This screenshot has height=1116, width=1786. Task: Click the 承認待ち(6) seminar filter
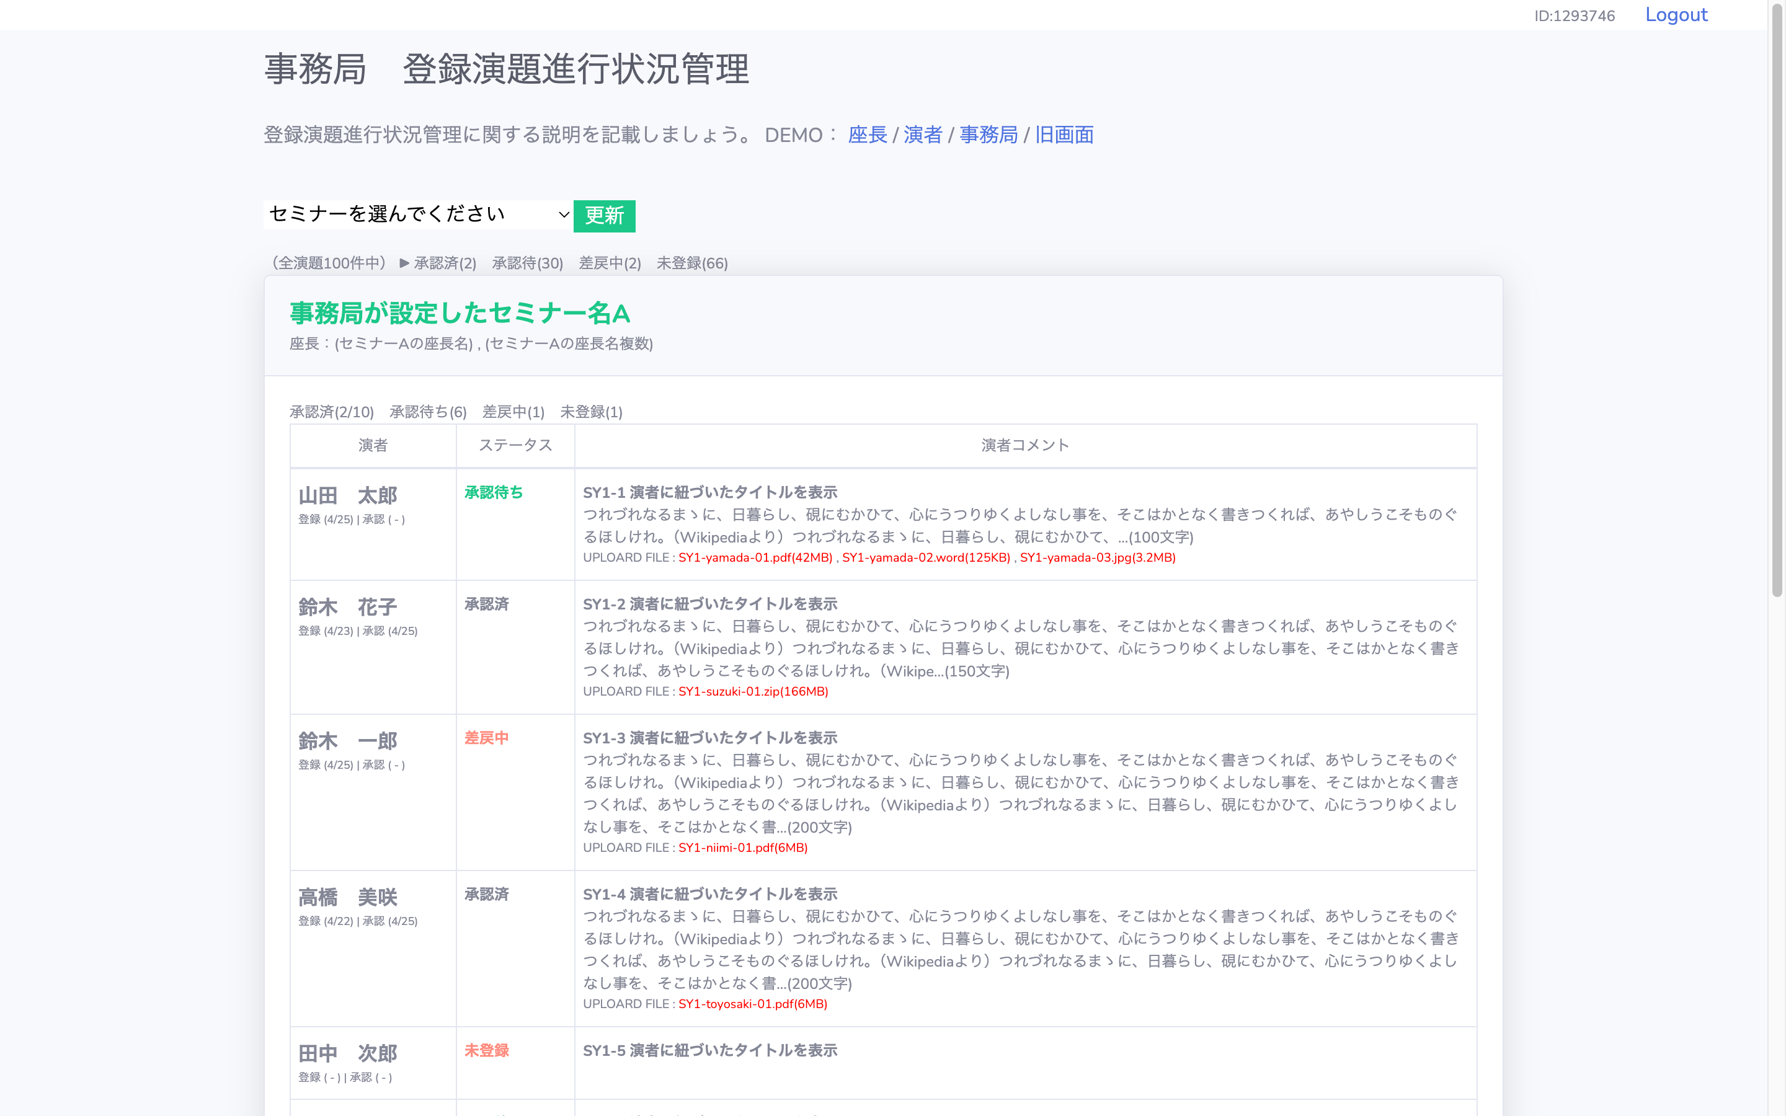[x=427, y=412]
